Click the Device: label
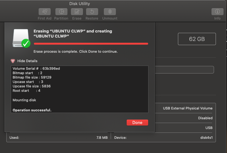Image resolution: width=227 pixels, height=153 pixels. pos(120,138)
